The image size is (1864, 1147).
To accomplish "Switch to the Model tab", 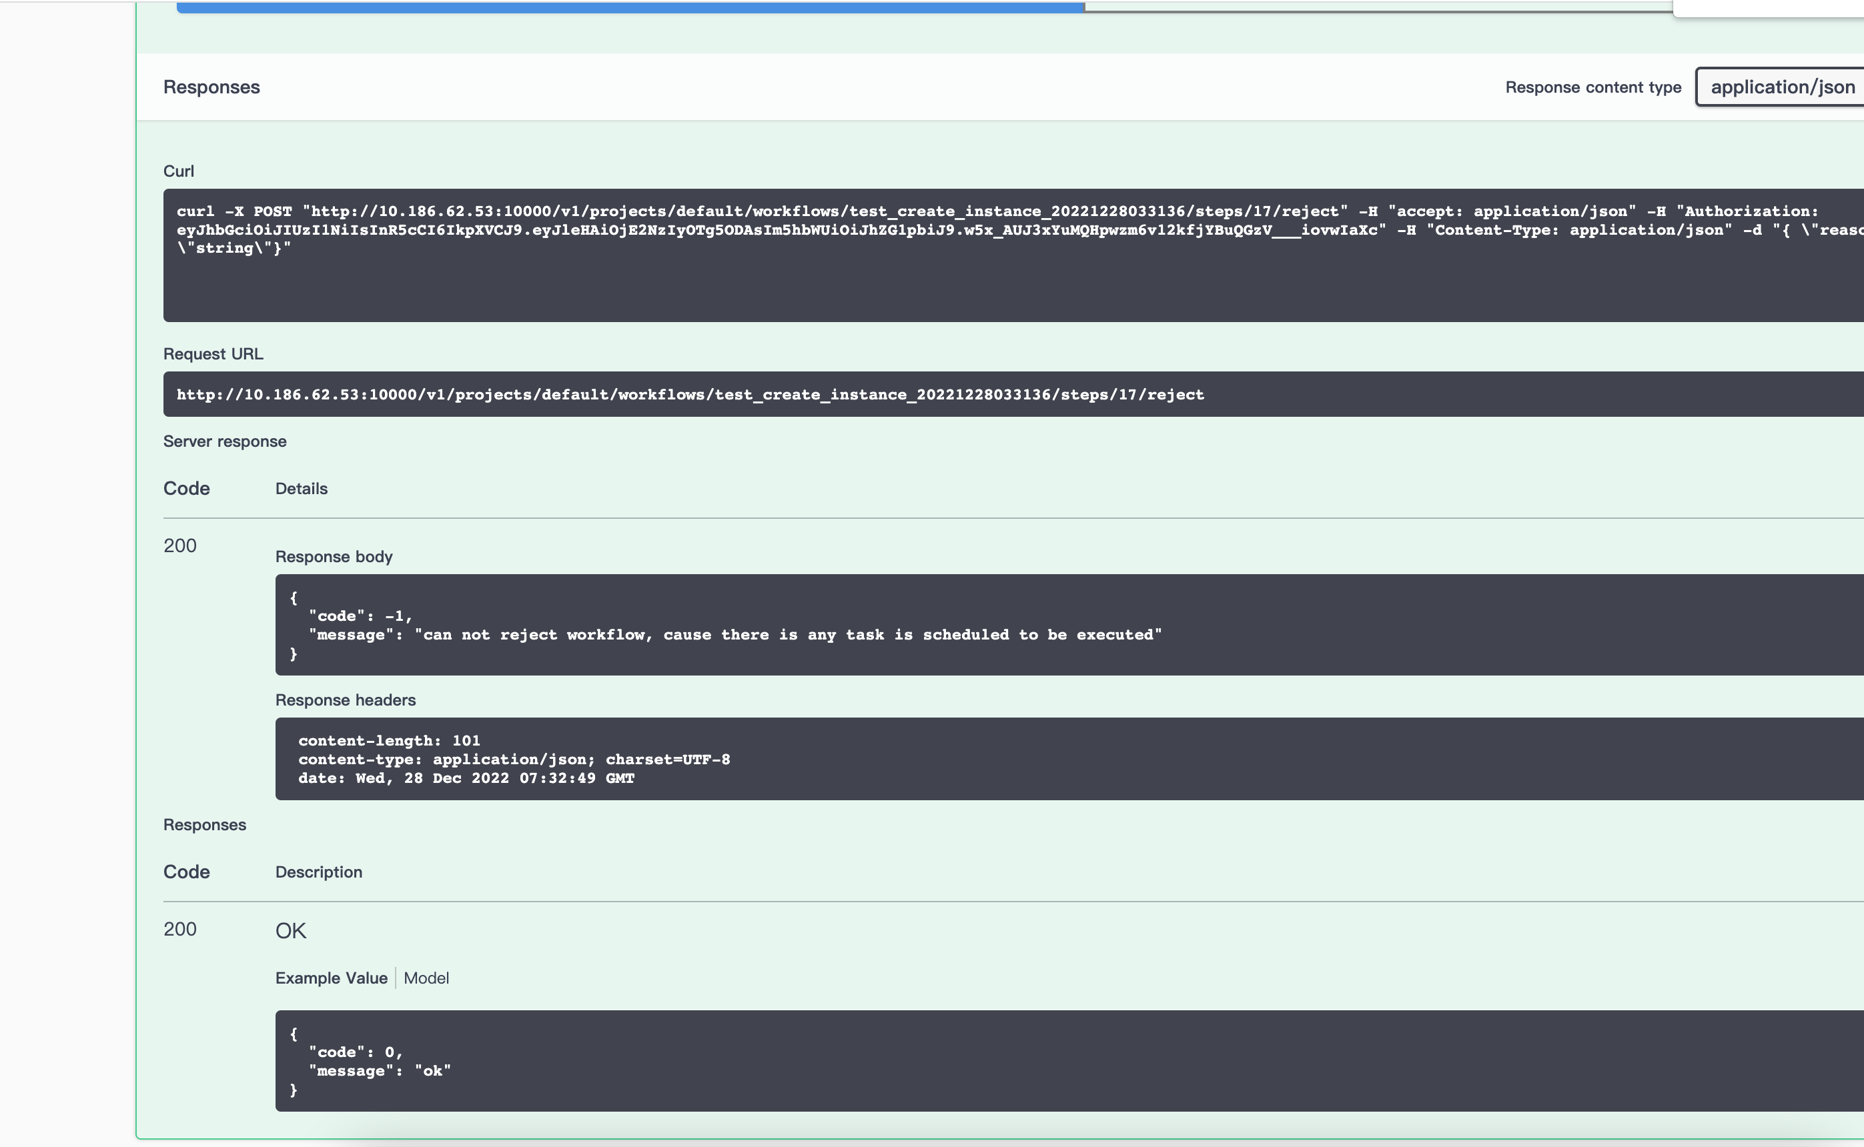I will pyautogui.click(x=427, y=978).
